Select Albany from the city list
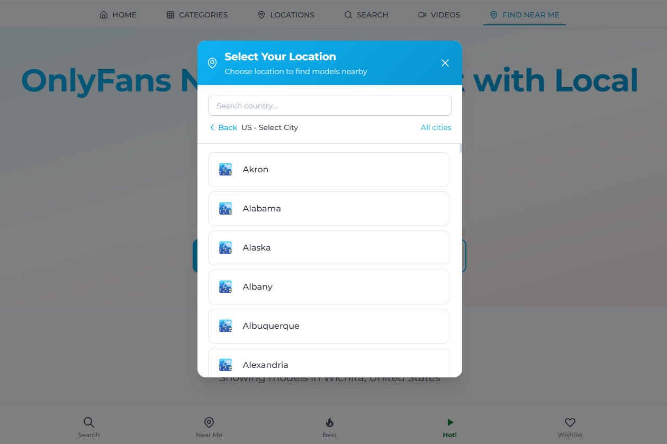 (329, 287)
